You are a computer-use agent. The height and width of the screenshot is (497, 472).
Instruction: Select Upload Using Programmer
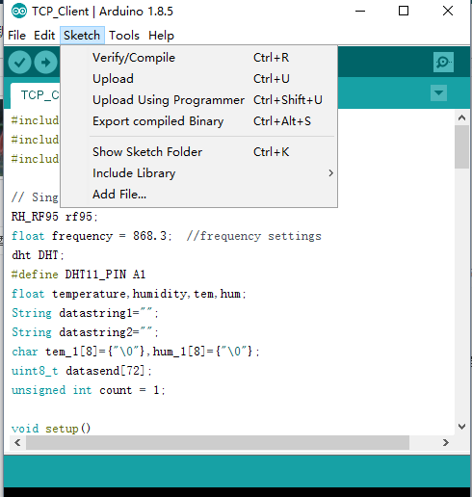click(199, 100)
